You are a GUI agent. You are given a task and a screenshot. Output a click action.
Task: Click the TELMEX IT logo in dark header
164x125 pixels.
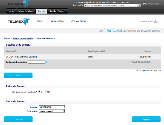click(x=18, y=4)
